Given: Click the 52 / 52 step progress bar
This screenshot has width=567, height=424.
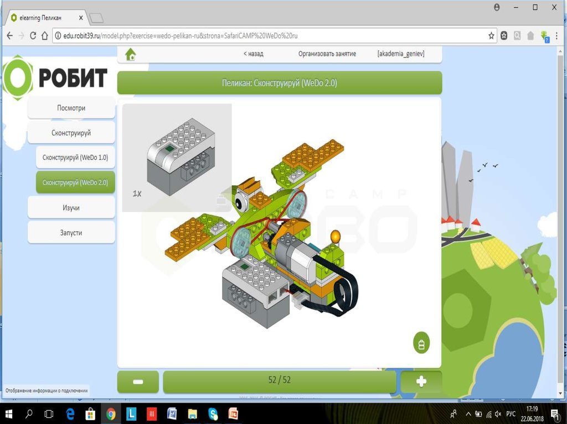Looking at the screenshot, I should [x=279, y=382].
